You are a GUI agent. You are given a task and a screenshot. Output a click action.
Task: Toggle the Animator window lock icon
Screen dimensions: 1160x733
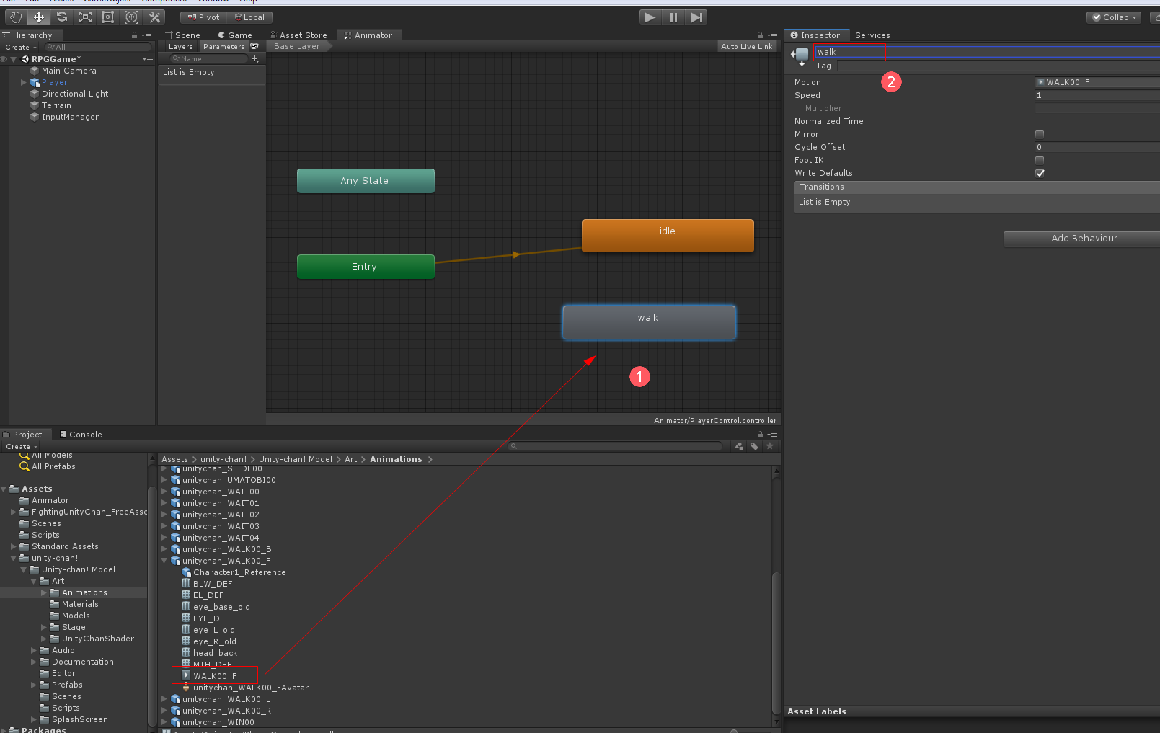coord(760,35)
